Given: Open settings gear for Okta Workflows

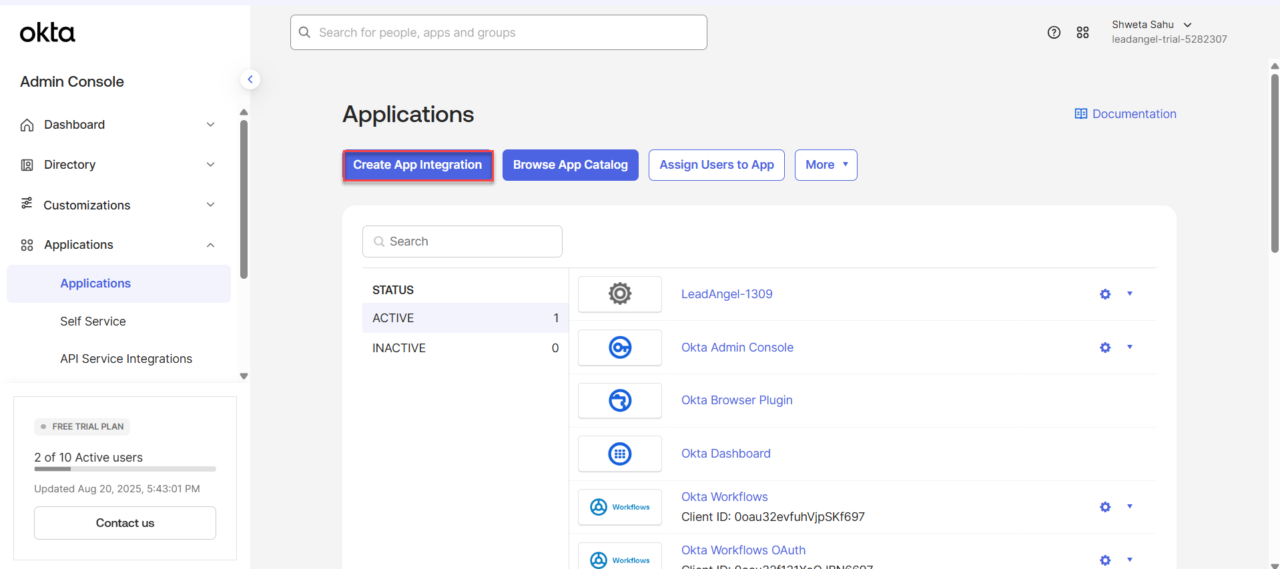Looking at the screenshot, I should pyautogui.click(x=1105, y=507).
